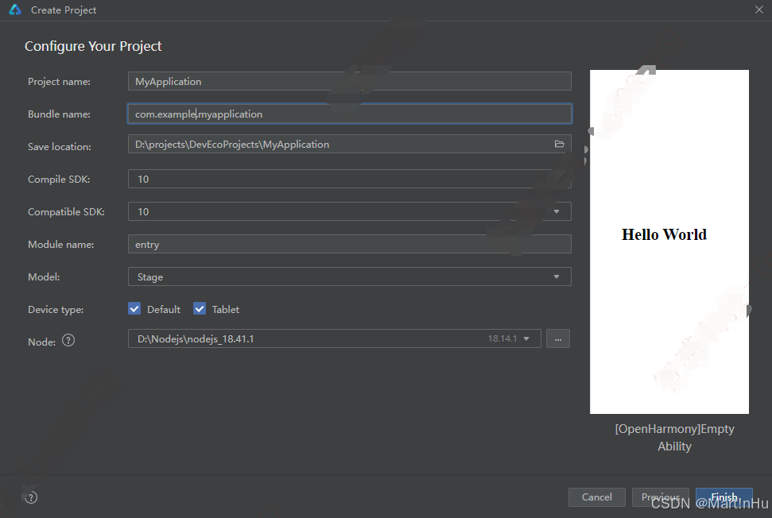Click the Default checkbox label text
Viewport: 772px width, 518px height.
pyautogui.click(x=164, y=309)
